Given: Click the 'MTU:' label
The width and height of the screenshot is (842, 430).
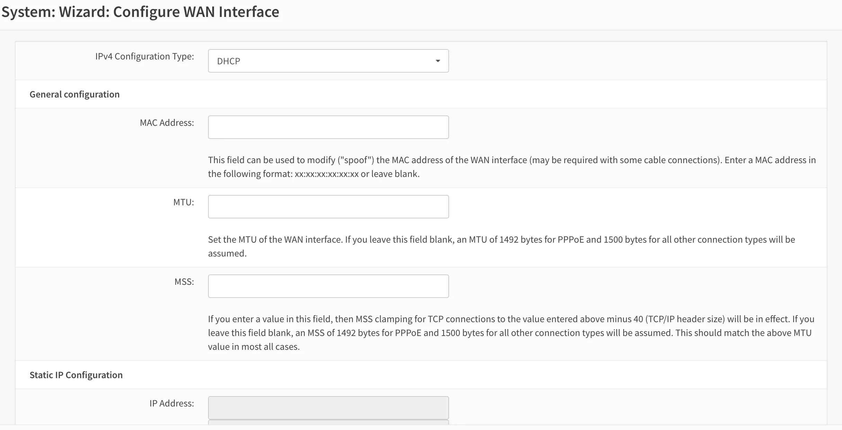Looking at the screenshot, I should pos(184,202).
